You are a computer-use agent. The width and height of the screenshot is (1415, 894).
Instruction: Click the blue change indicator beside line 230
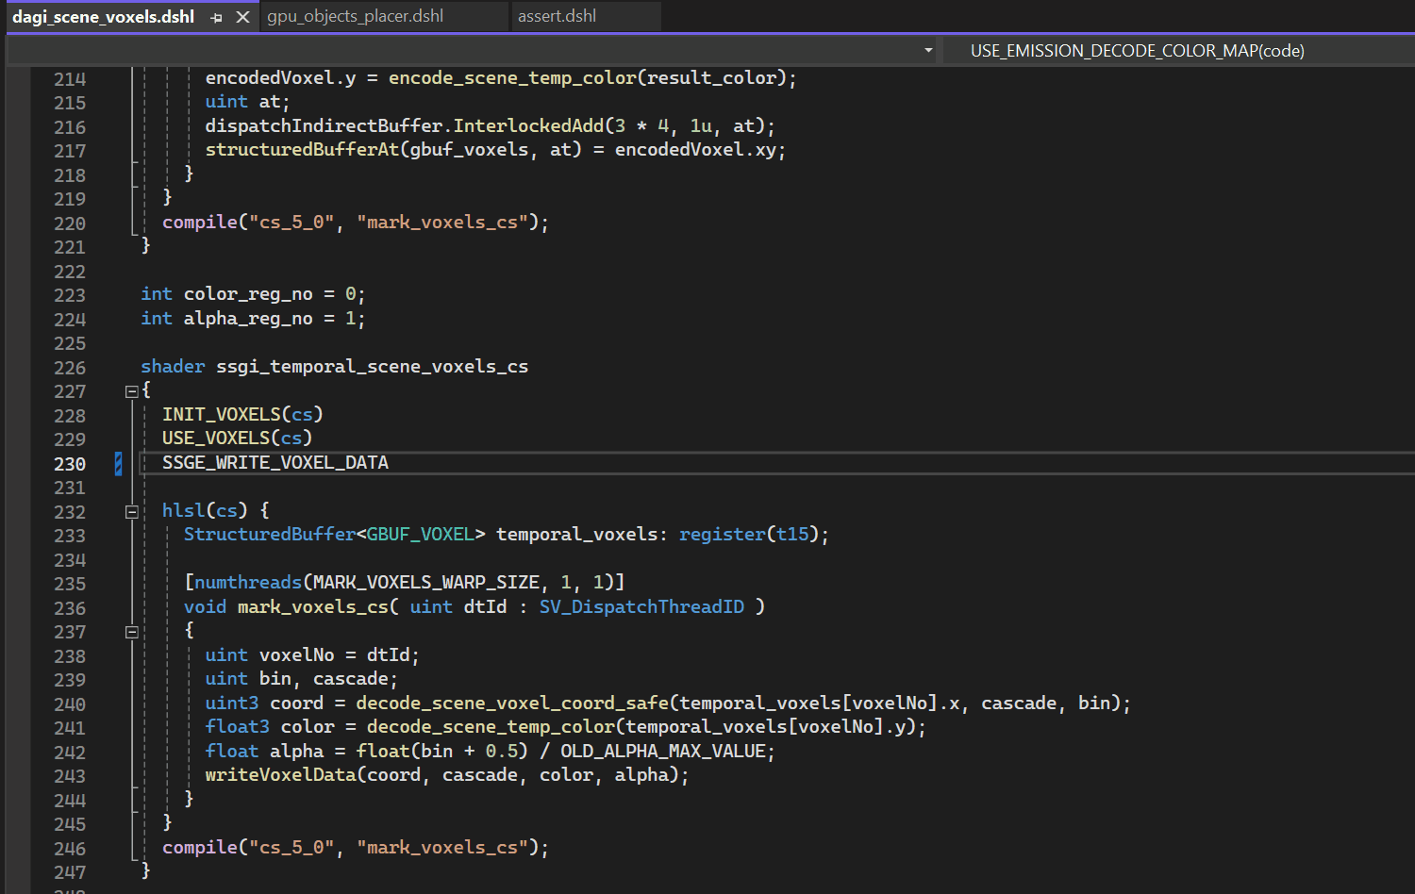(x=117, y=463)
